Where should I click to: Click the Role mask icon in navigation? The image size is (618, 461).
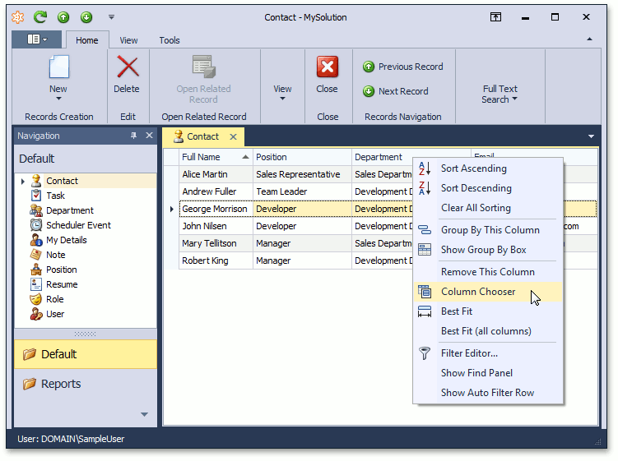pyautogui.click(x=36, y=299)
